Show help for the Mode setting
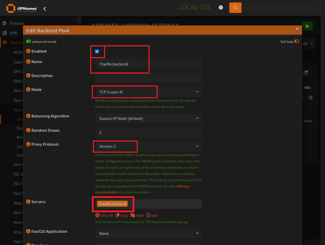Viewport: 325px width, 245px height. 29,89
